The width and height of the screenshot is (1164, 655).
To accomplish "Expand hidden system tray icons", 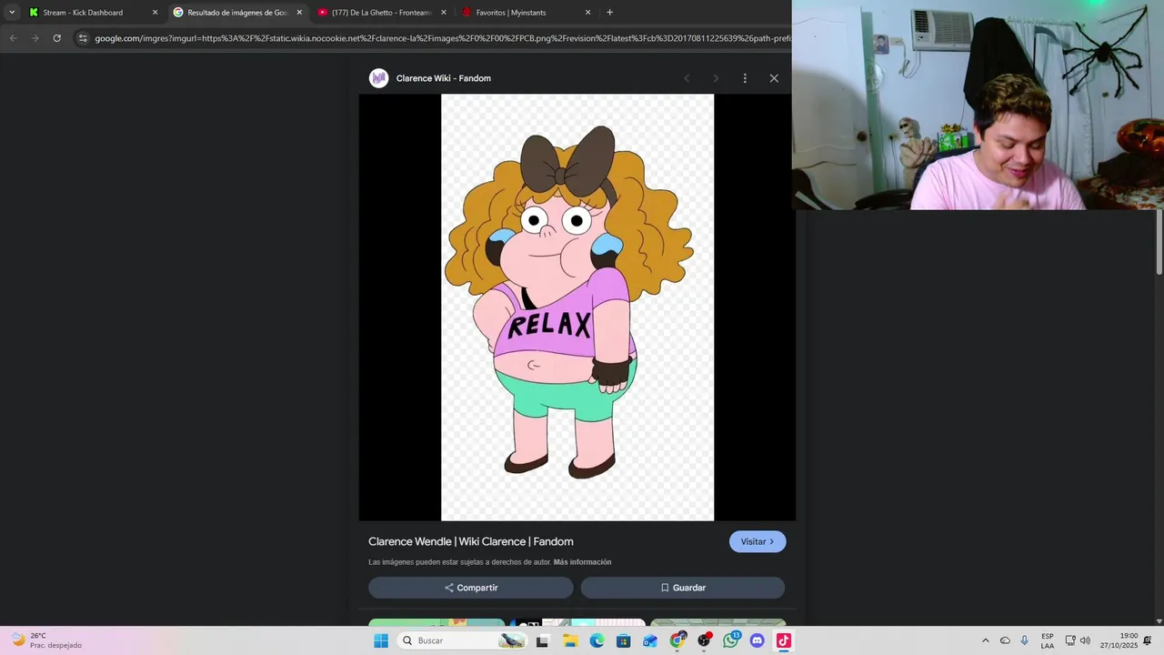I will click(x=985, y=640).
